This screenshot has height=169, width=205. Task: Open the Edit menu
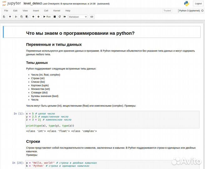(x=15, y=11)
